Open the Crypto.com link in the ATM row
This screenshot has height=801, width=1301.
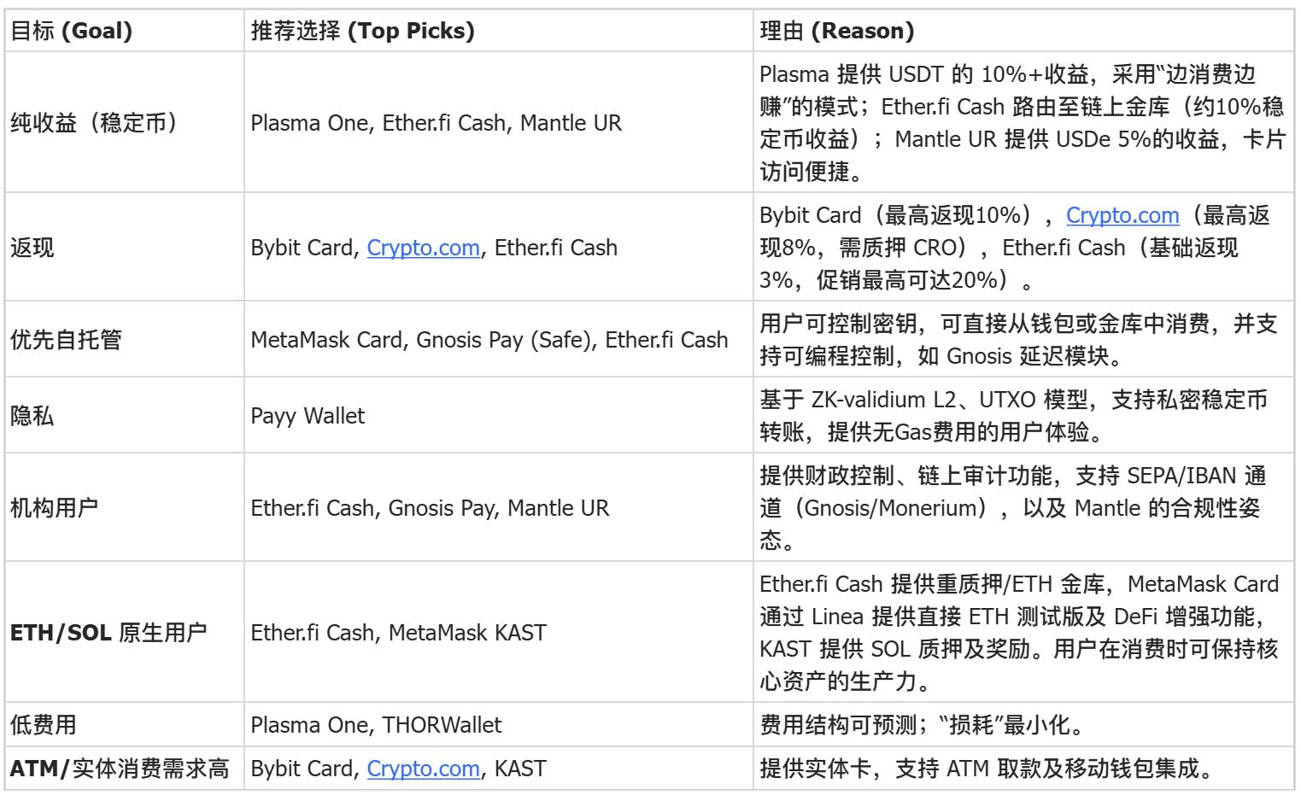point(423,769)
